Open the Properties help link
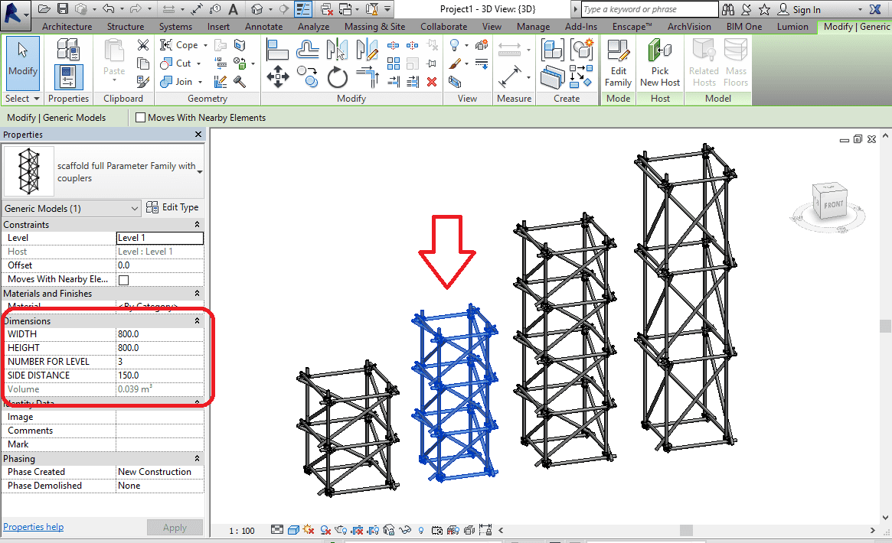 coord(34,527)
